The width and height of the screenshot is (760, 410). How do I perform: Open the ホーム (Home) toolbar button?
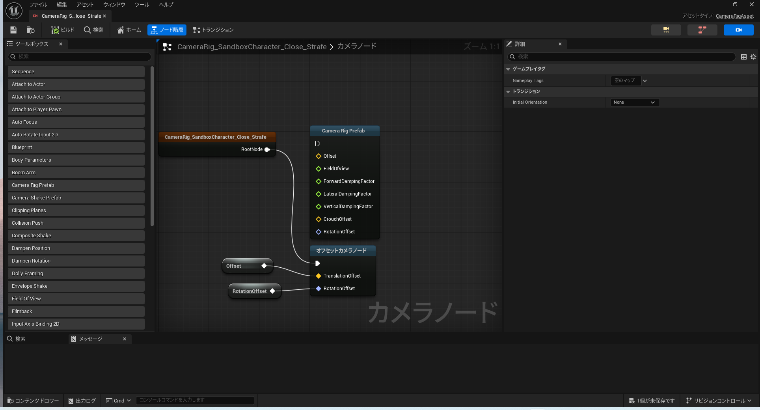(129, 30)
